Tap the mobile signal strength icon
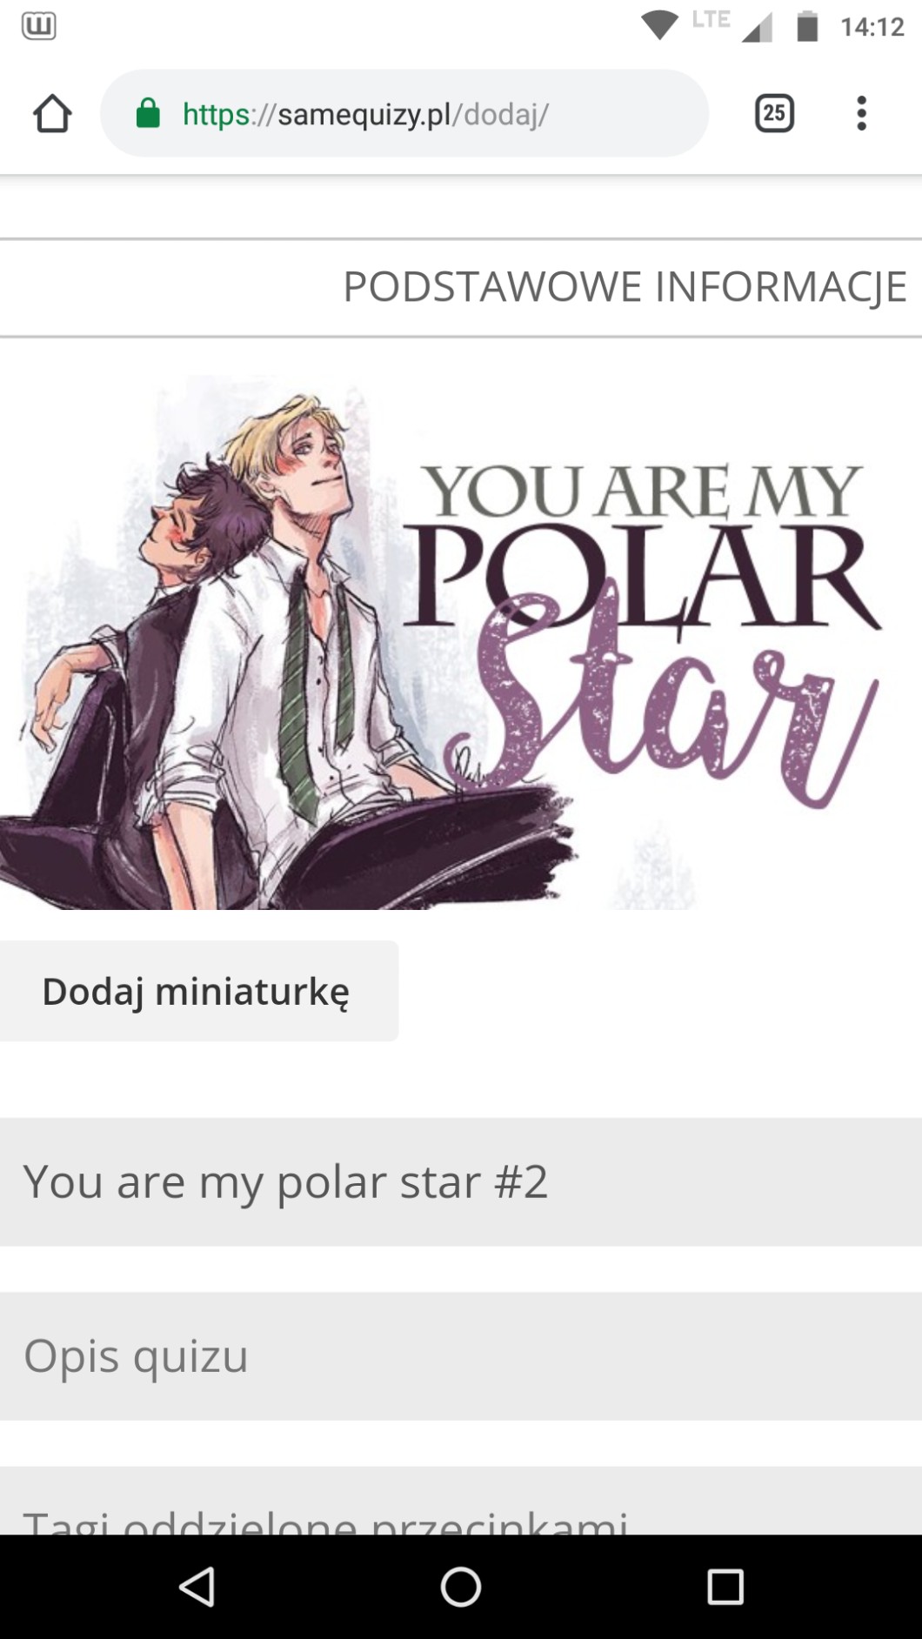922x1639 pixels. point(758,28)
